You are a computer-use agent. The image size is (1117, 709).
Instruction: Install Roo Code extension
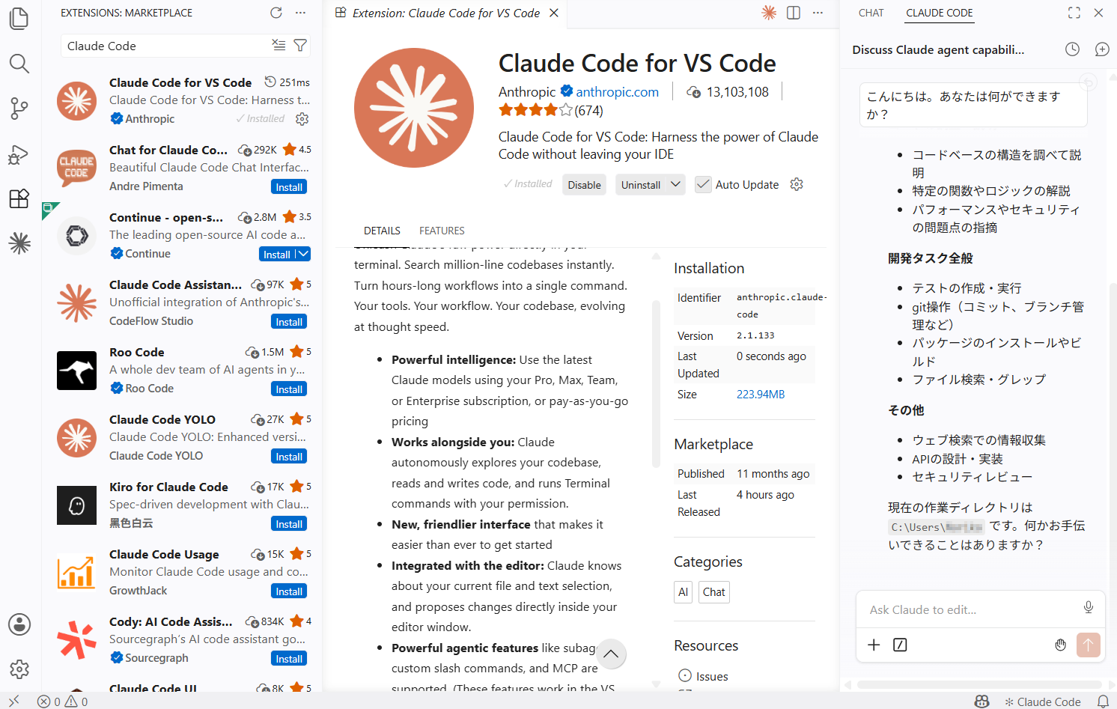pyautogui.click(x=289, y=389)
